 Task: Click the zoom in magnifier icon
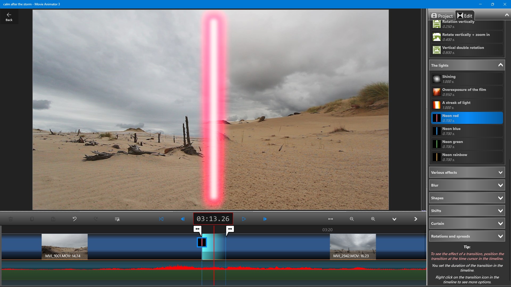373,219
